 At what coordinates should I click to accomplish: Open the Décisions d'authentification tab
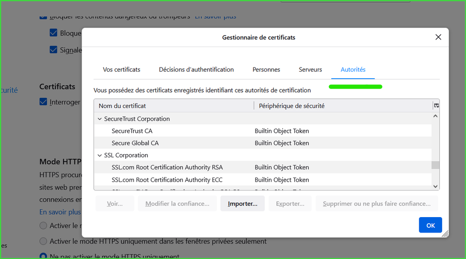(x=196, y=69)
